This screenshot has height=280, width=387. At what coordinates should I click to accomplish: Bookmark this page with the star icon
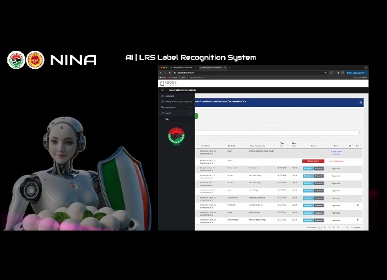[x=326, y=73]
